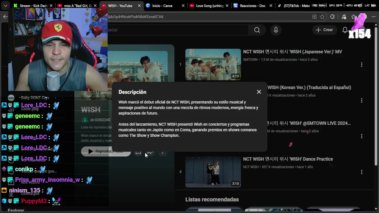Open WISH Dance Practice thumbnail
The height and width of the screenshot is (213, 379).
213,172
